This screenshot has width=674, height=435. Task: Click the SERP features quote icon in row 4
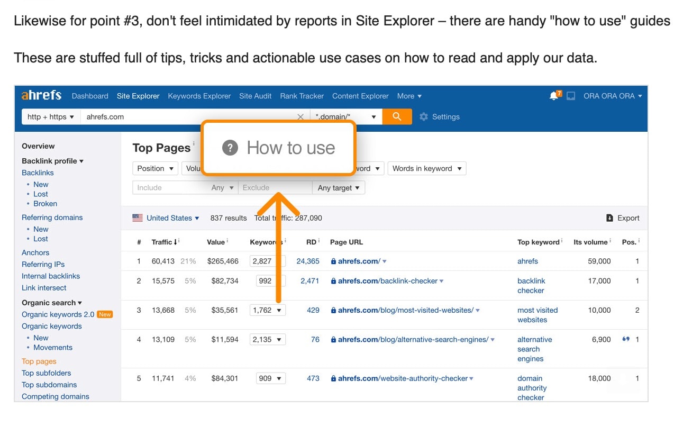(626, 339)
